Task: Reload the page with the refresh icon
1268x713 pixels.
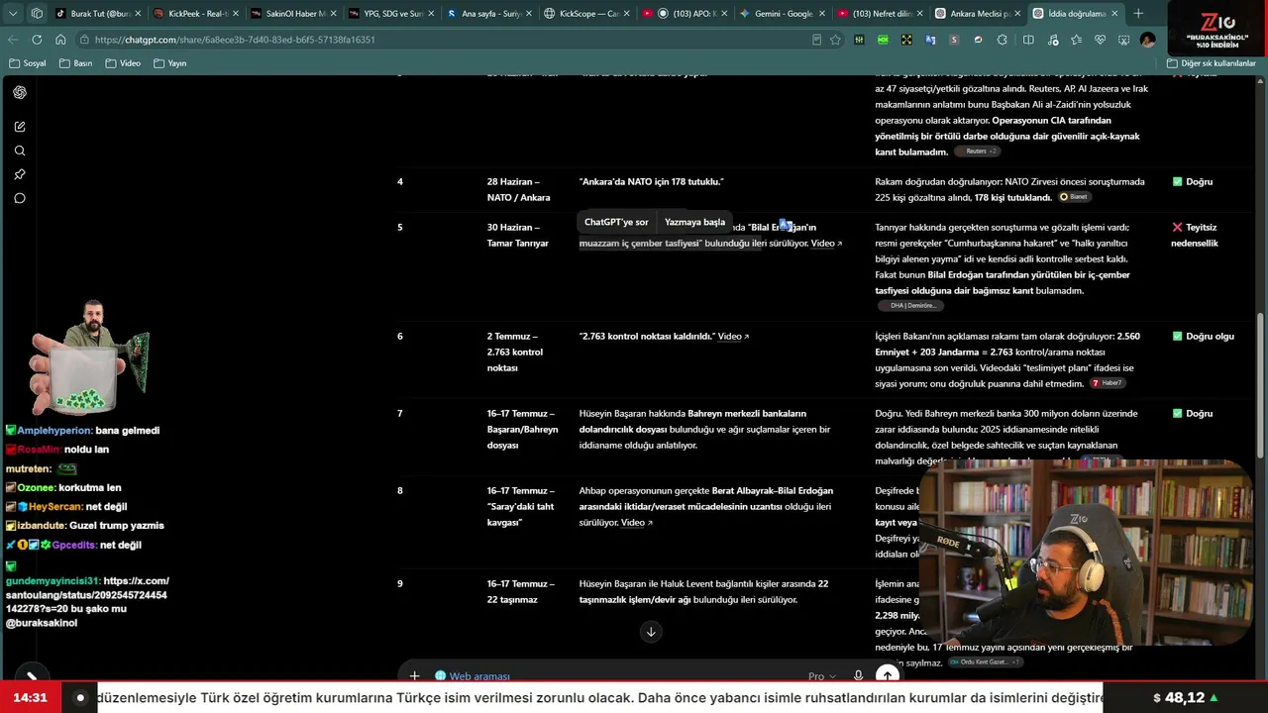Action: (x=37, y=40)
